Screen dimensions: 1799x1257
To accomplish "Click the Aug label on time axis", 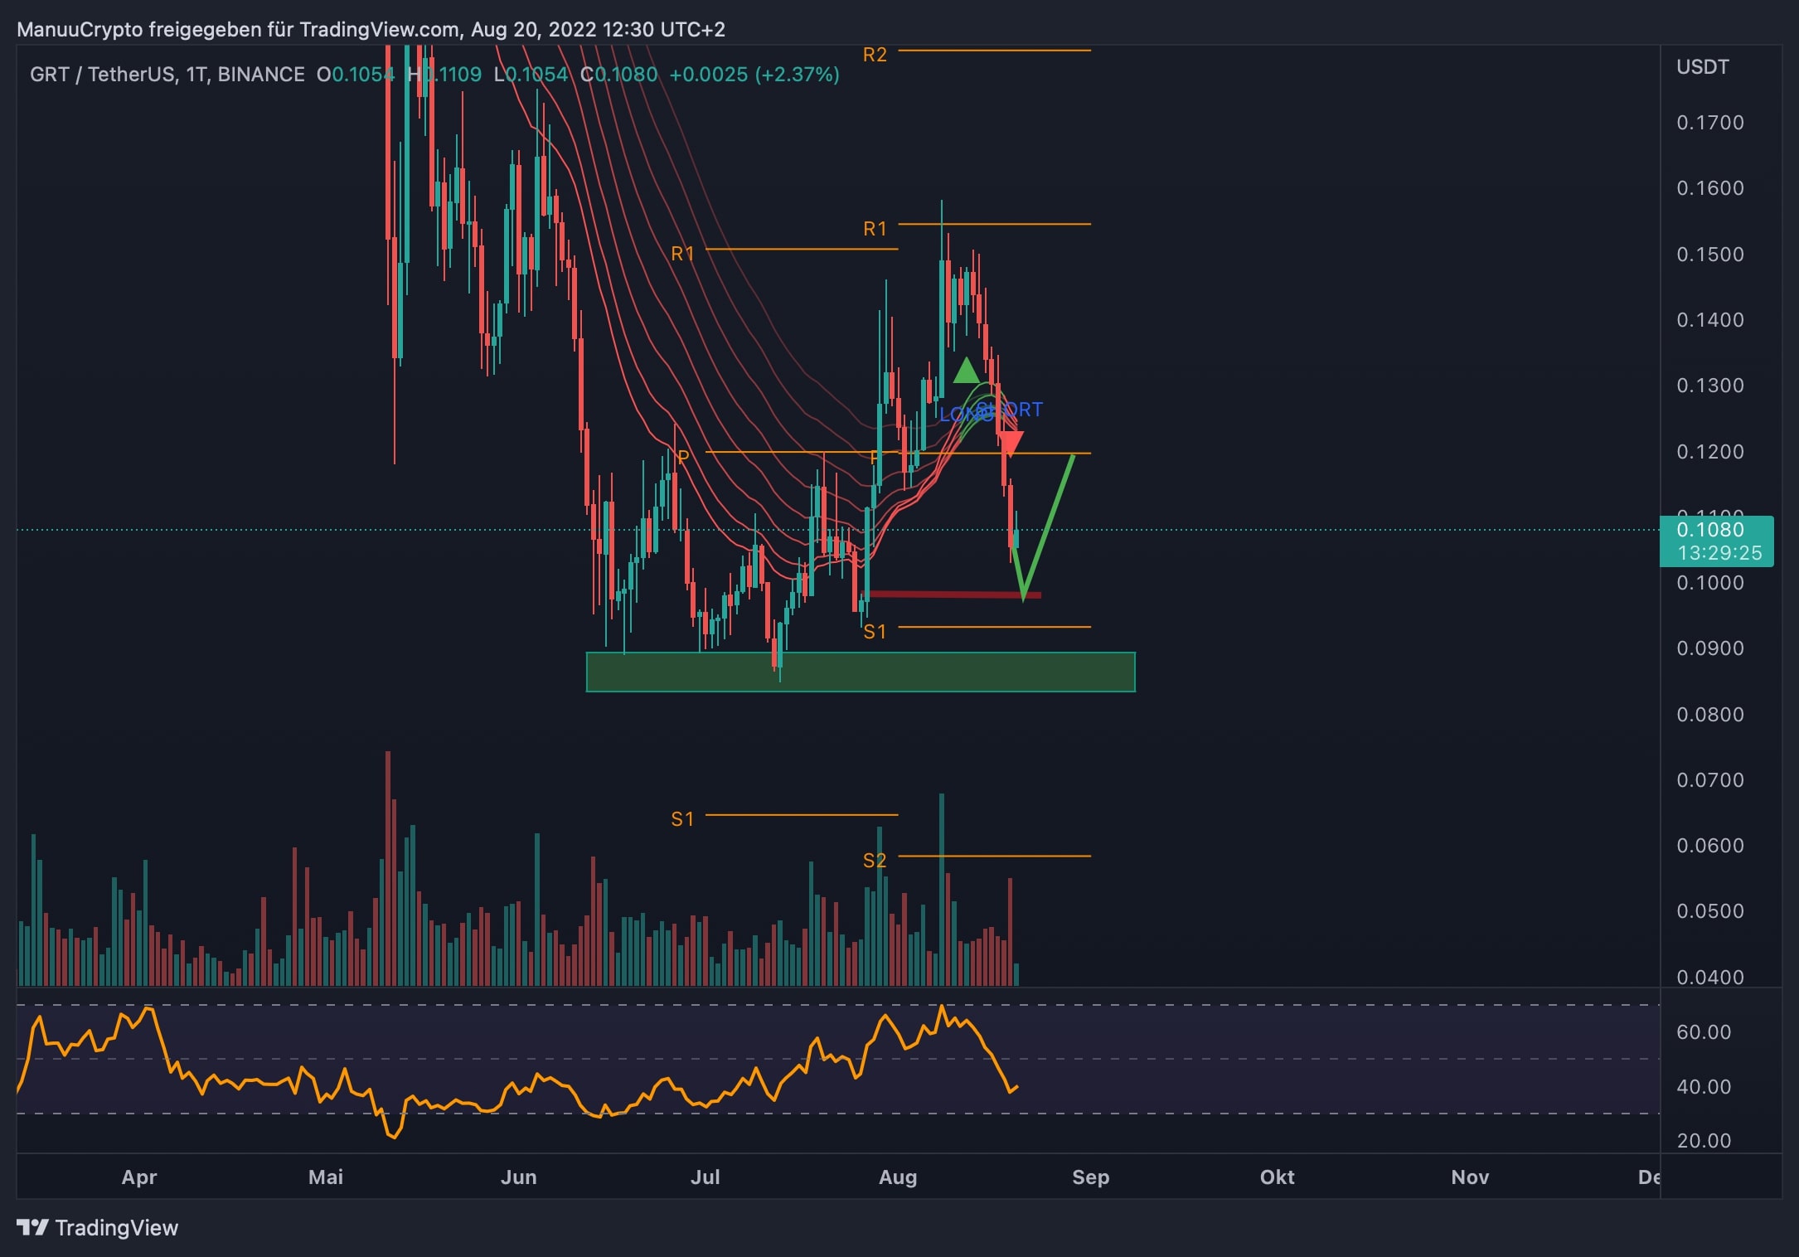I will click(898, 1177).
